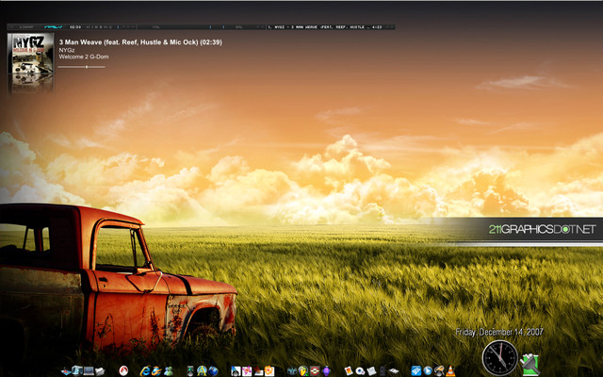Open the Firefox icon beside Internet Explorer
Viewport: 603px width, 377px height.
pyautogui.click(x=155, y=370)
